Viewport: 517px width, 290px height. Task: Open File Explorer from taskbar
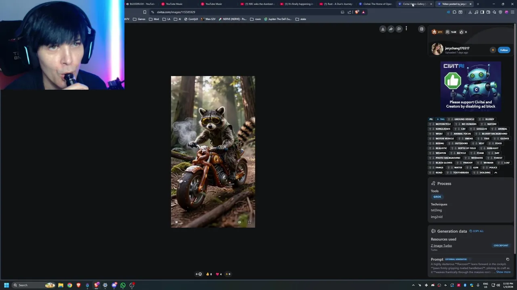click(61, 285)
